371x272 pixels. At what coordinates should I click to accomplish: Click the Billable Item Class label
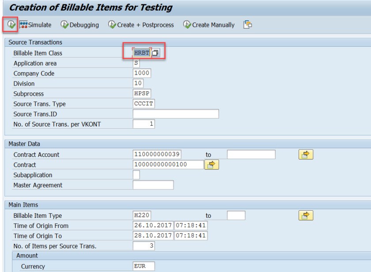point(38,53)
